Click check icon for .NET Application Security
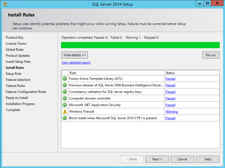The width and height of the screenshot is (225, 168). (65, 105)
